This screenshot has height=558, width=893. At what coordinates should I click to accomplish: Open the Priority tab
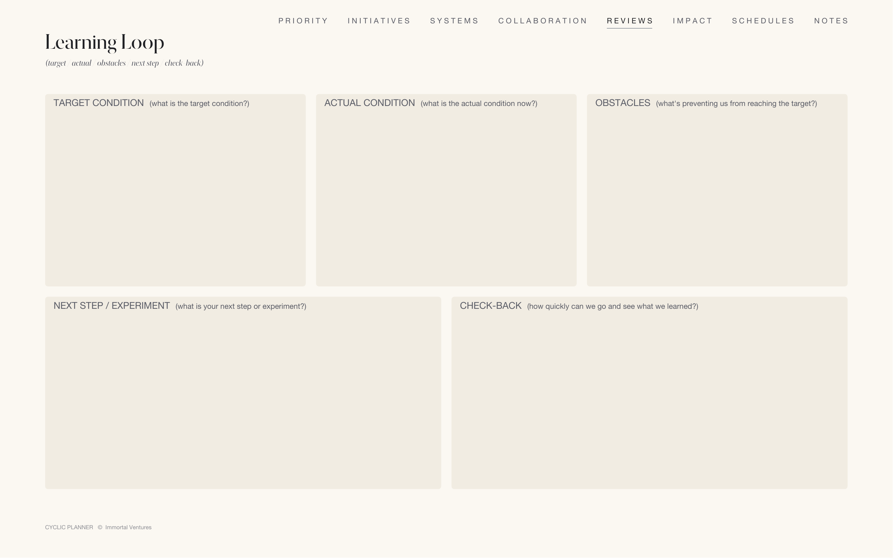click(x=303, y=21)
